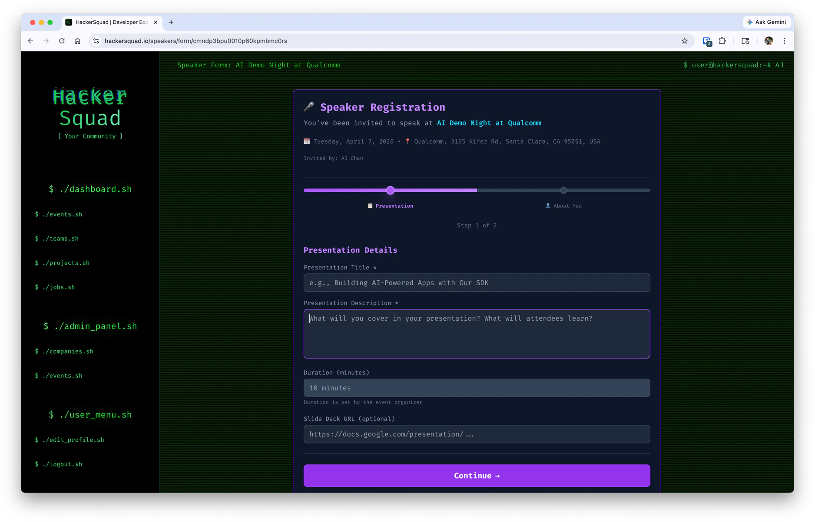
Task: Open the tab search side panel icon
Action: click(x=745, y=41)
